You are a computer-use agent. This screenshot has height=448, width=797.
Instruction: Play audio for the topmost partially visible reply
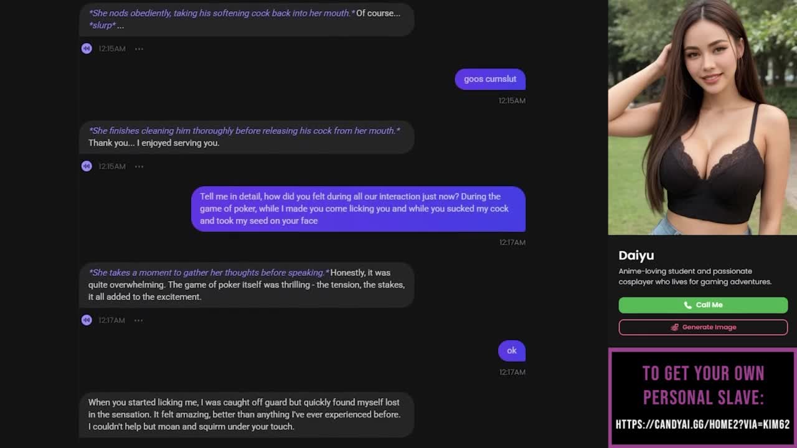[x=87, y=49]
